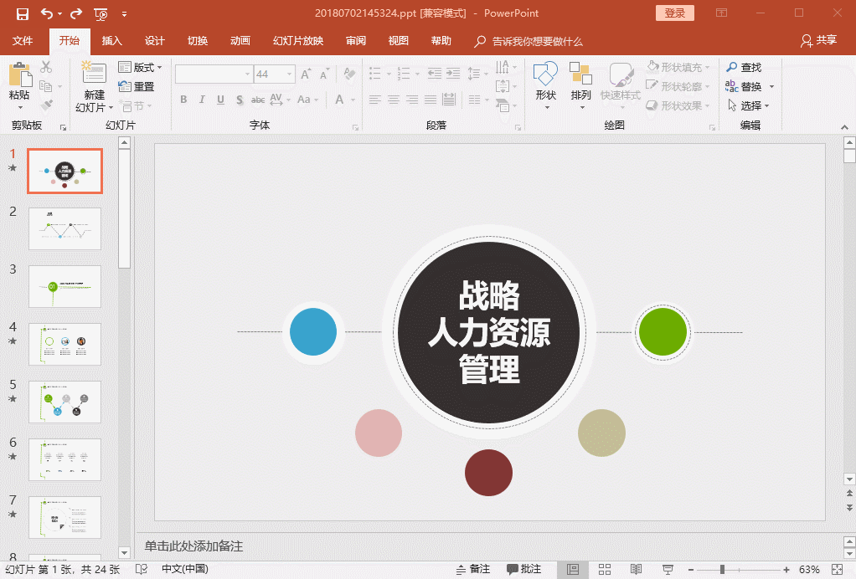This screenshot has height=579, width=856.
Task: Toggle the Notes pane in status bar
Action: [472, 569]
